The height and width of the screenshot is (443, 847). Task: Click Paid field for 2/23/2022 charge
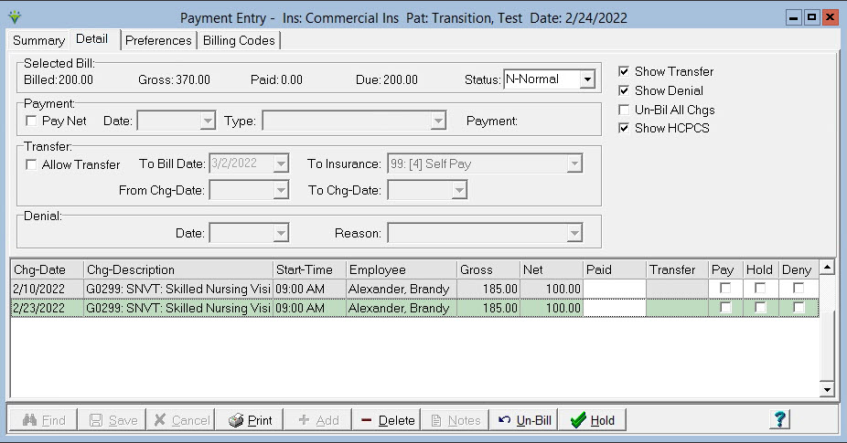point(614,309)
